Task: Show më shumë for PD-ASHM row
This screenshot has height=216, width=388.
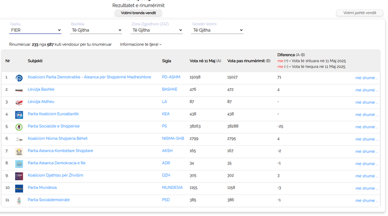Action: coord(367,78)
